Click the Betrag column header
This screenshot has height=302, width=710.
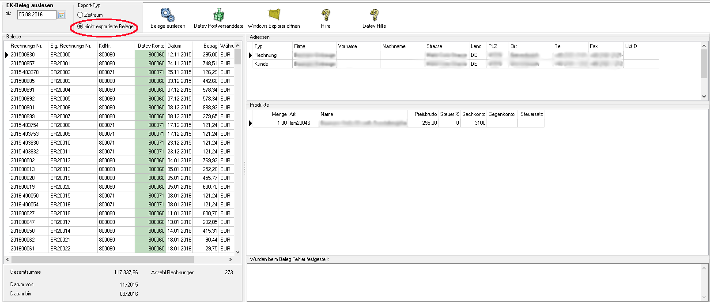pyautogui.click(x=210, y=46)
